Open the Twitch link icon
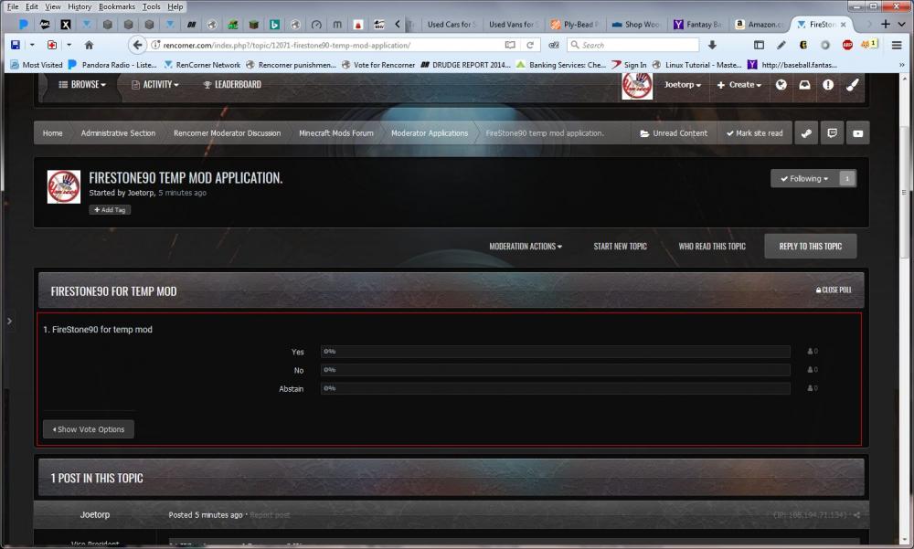The width and height of the screenshot is (914, 549). pos(832,133)
